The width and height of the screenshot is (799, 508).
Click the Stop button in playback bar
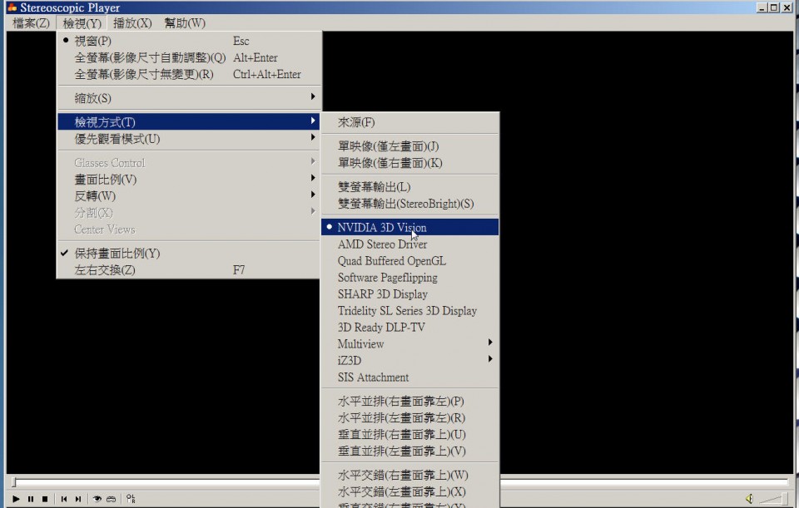[x=45, y=499]
